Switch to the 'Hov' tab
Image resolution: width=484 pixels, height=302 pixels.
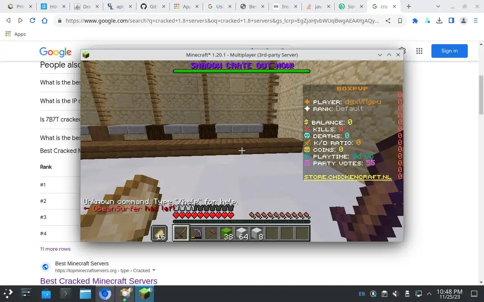pos(53,6)
